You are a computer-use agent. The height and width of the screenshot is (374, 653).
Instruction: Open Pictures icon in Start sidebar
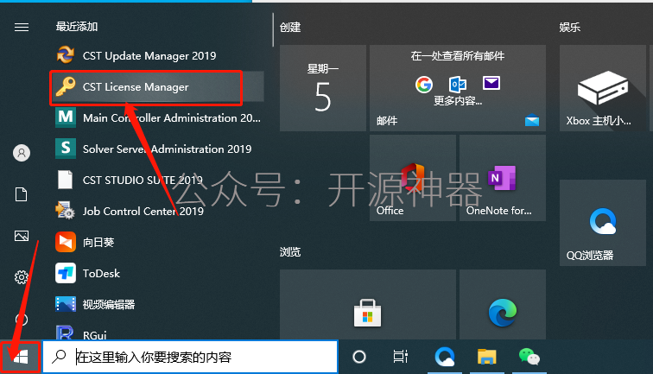22,236
